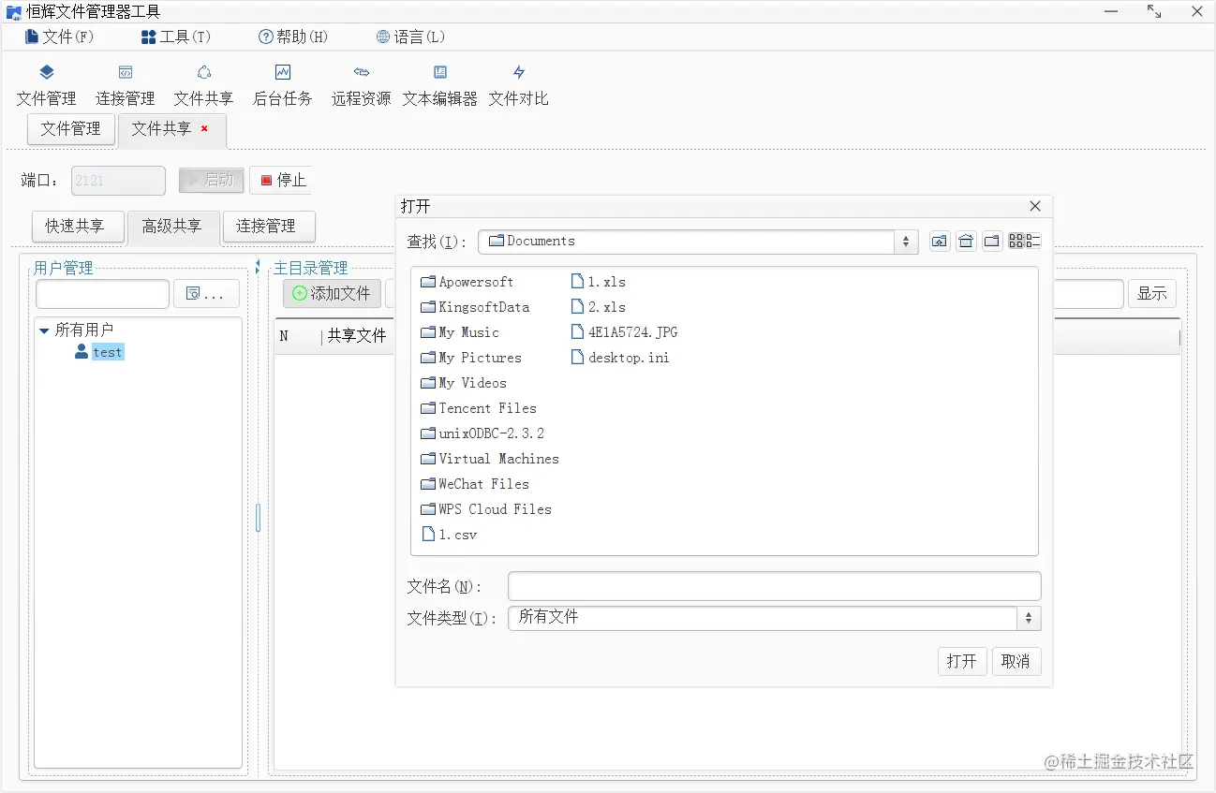Open the 连接管理 toolbar icon
Screen dimensions: 1216x793
coord(126,85)
